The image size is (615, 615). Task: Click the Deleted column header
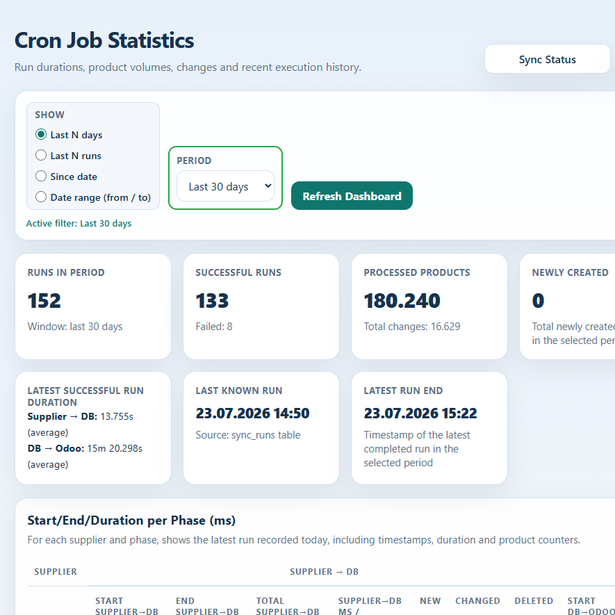pyautogui.click(x=534, y=601)
